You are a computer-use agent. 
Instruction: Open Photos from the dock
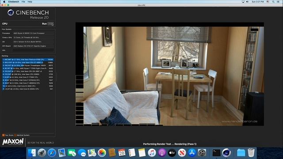(102, 153)
